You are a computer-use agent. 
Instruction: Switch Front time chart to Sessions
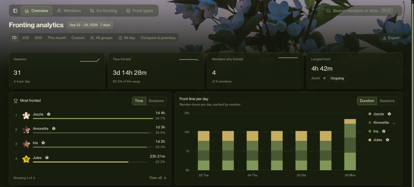click(x=387, y=101)
